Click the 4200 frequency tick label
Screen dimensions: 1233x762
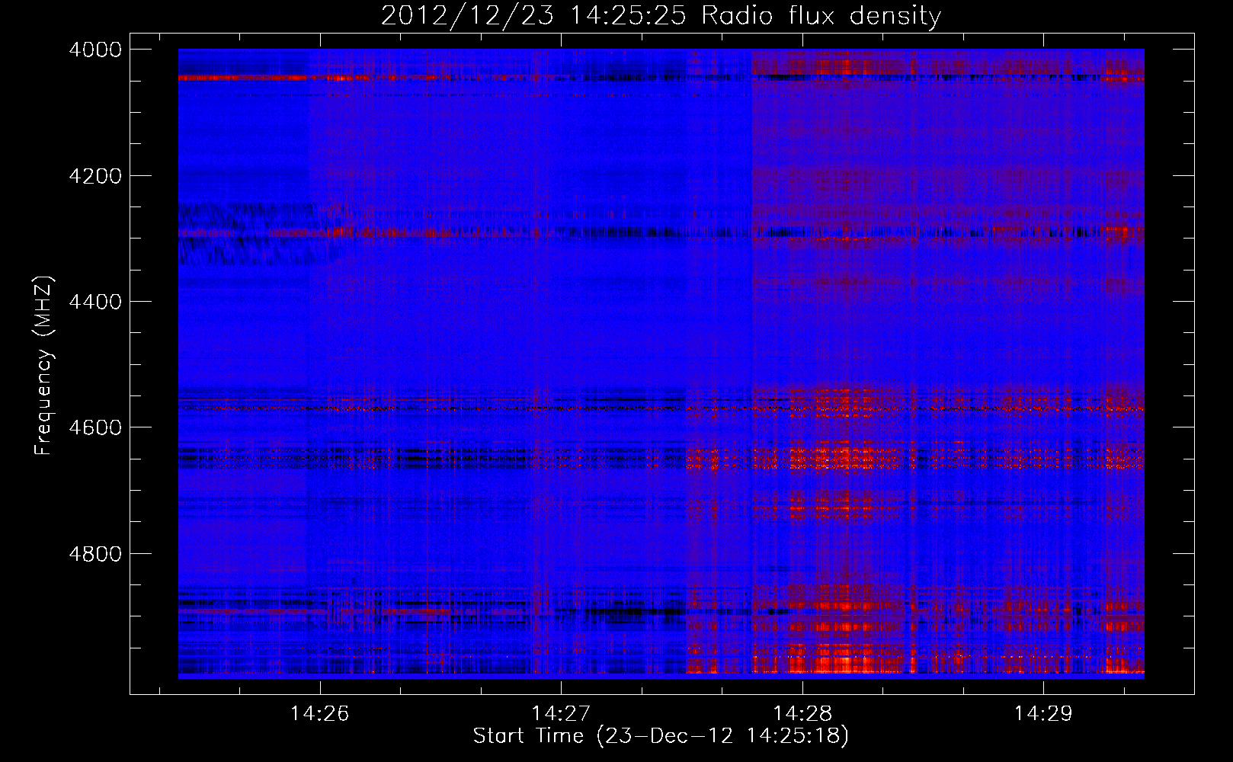95,176
